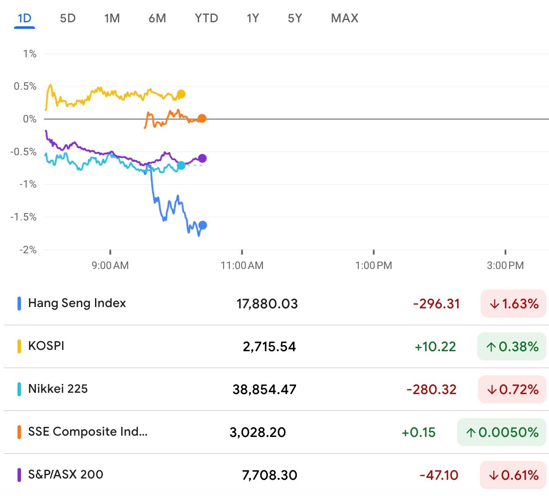Click the Hang Seng price 17,880.03

[267, 304]
